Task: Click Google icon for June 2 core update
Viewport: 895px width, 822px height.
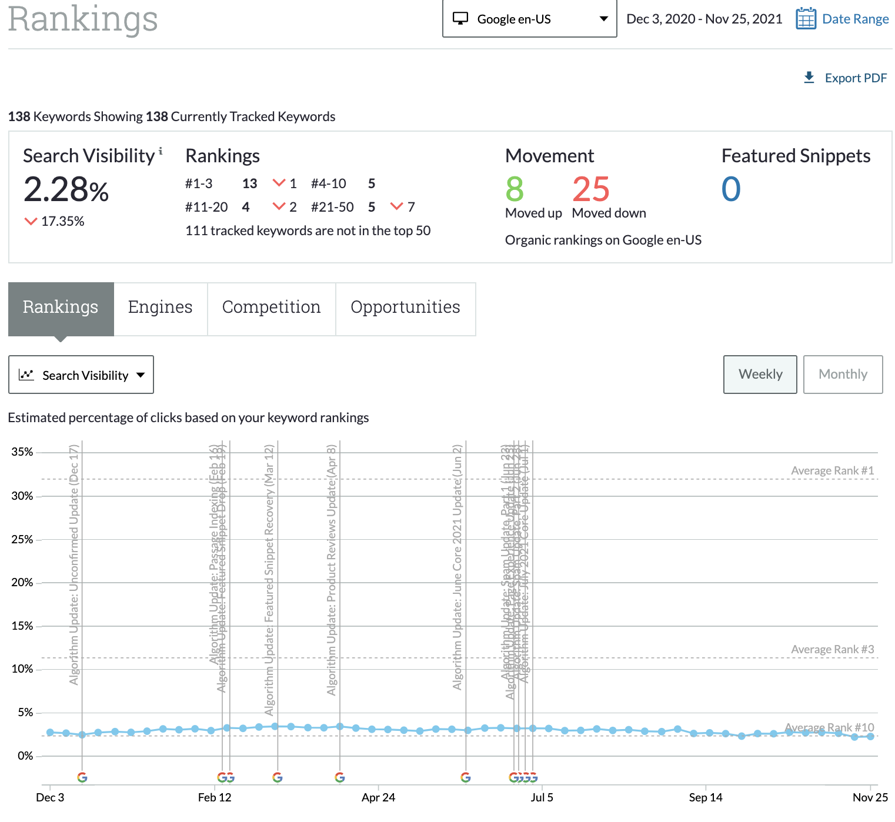Action: click(466, 777)
